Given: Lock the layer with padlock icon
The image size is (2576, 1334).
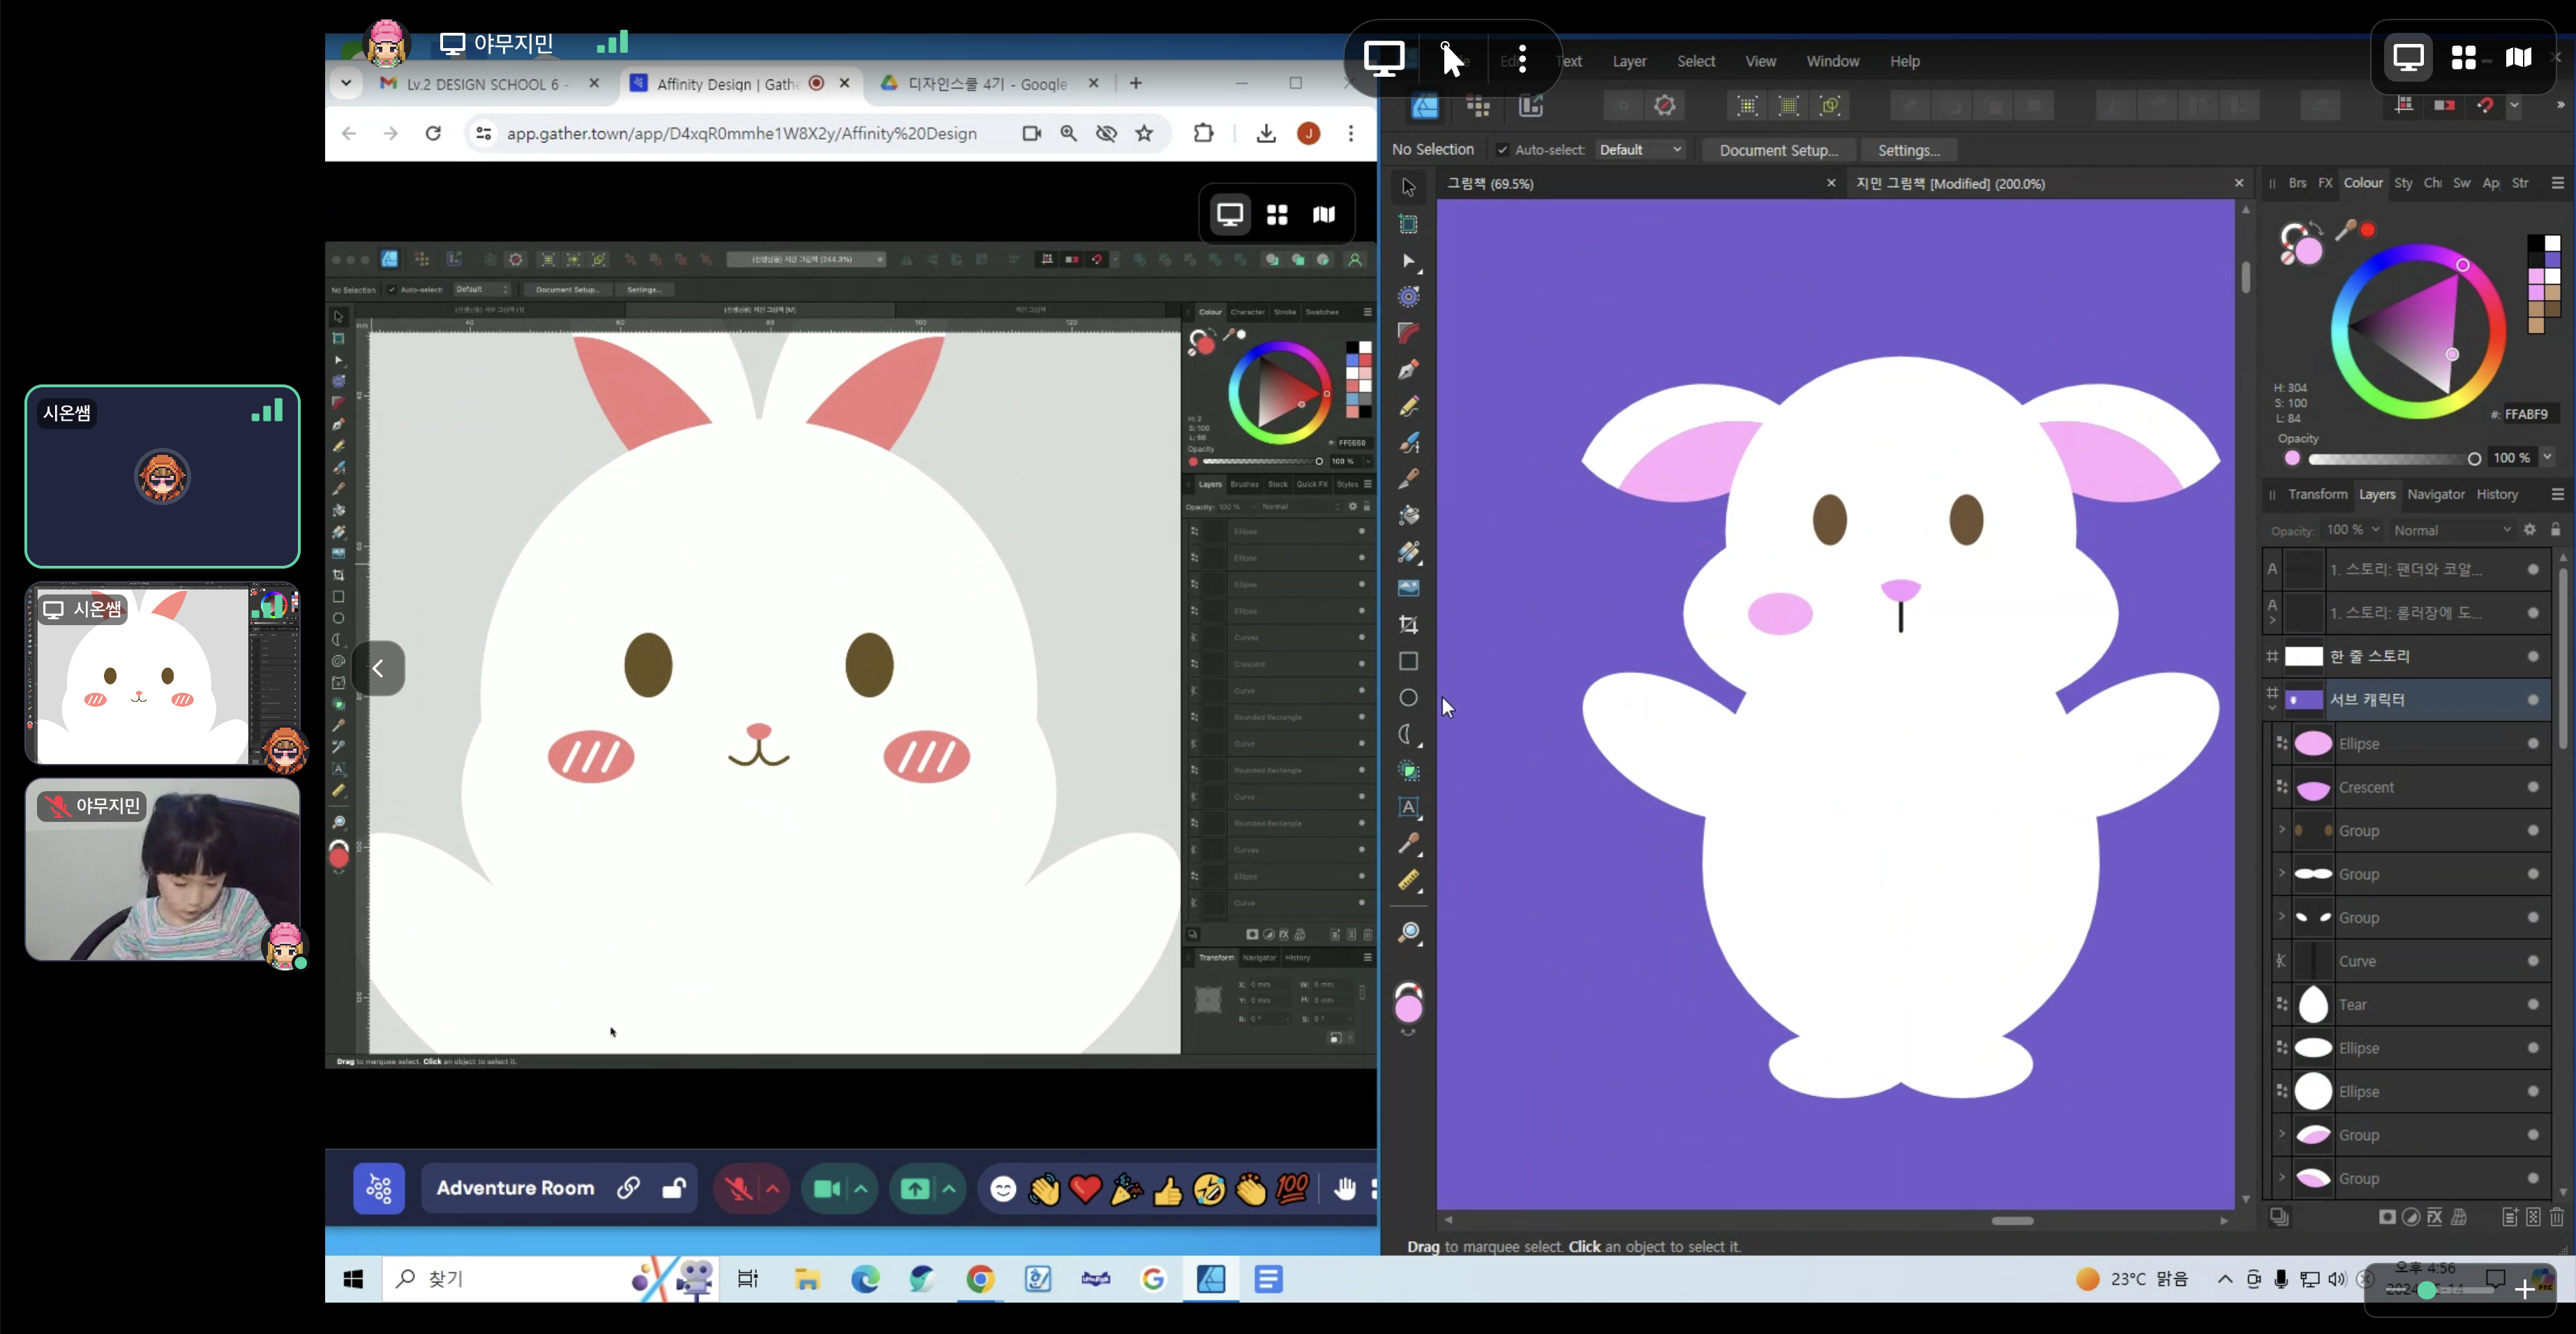Looking at the screenshot, I should pos(2556,530).
